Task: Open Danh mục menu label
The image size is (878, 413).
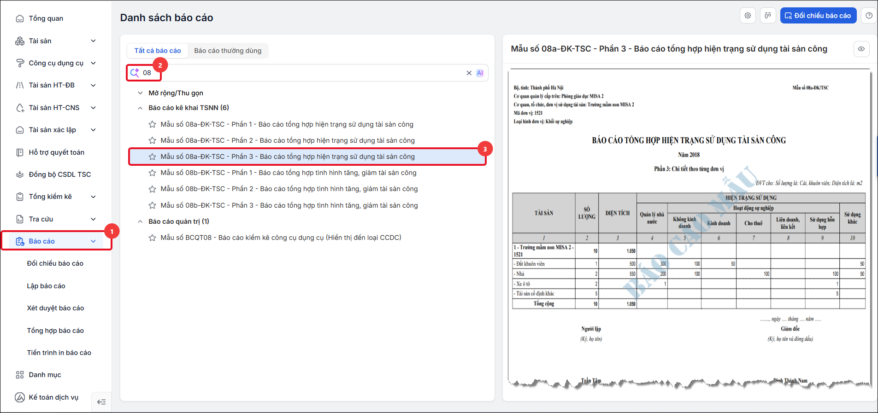Action: coord(45,375)
